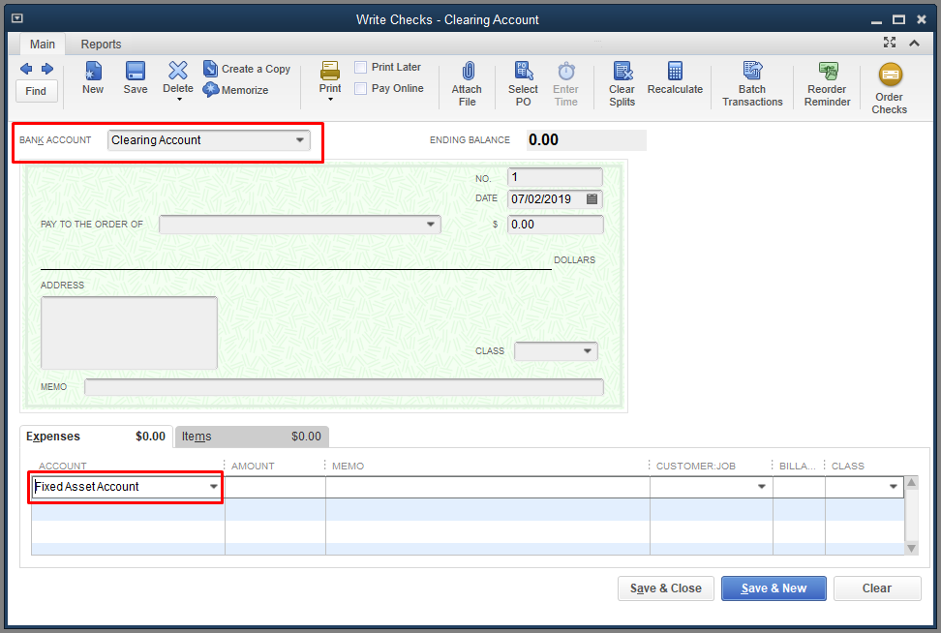Expand the Delete dropdown arrow
The width and height of the screenshot is (941, 633).
179,100
